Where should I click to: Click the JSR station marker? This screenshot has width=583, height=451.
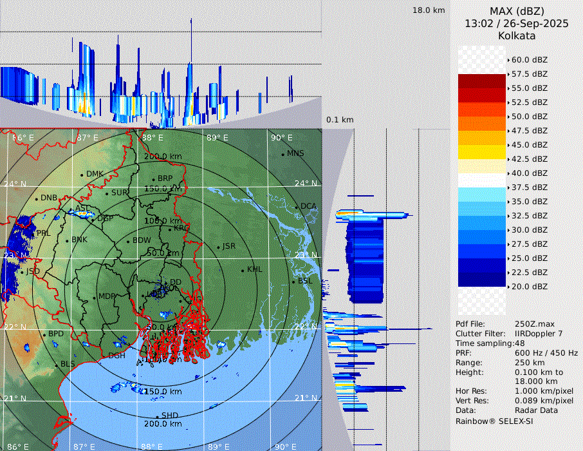pos(217,247)
